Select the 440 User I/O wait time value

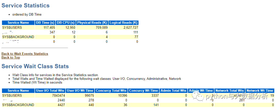[x=91, y=105]
